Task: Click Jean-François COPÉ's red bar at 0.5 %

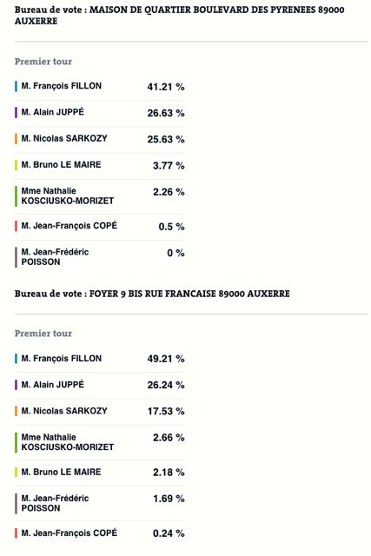Action: coord(16,226)
